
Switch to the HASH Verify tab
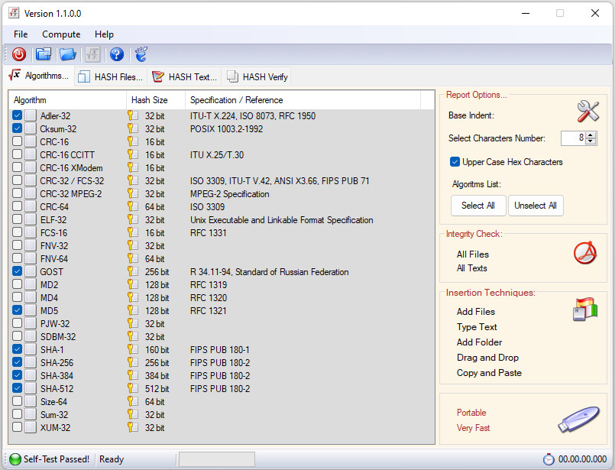[257, 76]
